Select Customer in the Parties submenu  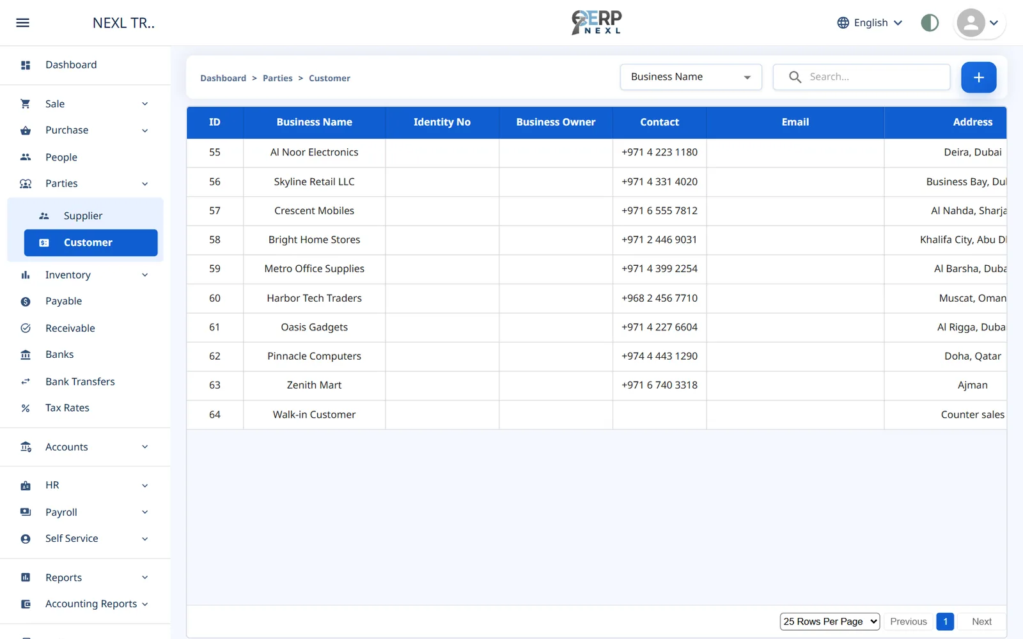click(x=91, y=243)
